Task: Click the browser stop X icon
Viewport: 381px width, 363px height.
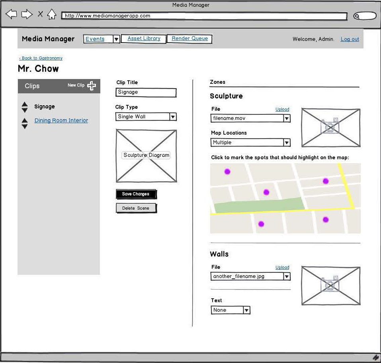Action: click(x=40, y=14)
